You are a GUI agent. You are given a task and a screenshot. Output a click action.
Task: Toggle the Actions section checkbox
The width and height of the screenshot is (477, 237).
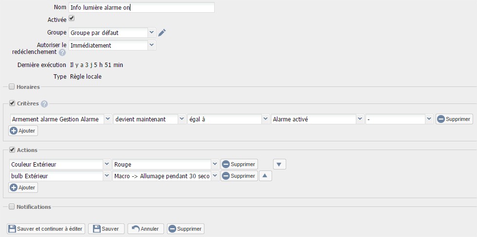12,150
